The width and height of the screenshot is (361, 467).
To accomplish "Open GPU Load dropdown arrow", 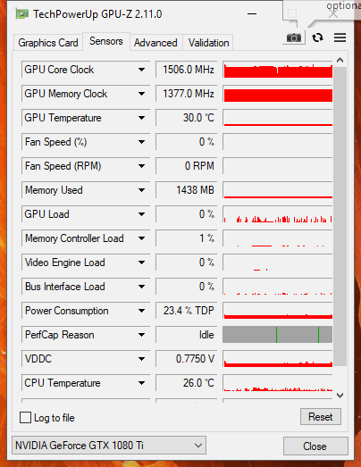I will [141, 214].
